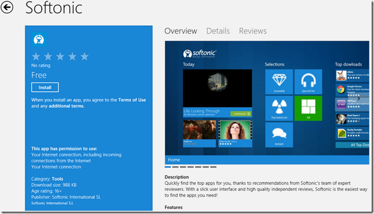Screen dimensions: 374x214
Task: Click the Essential diamond tile
Action: [279, 82]
